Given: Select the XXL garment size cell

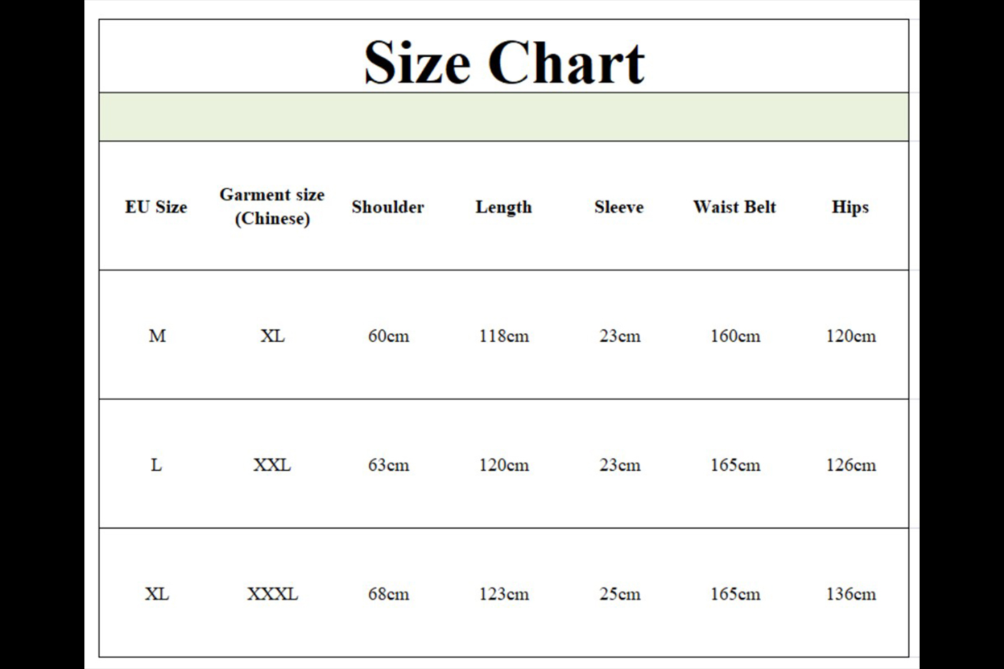Looking at the screenshot, I should pos(272,465).
